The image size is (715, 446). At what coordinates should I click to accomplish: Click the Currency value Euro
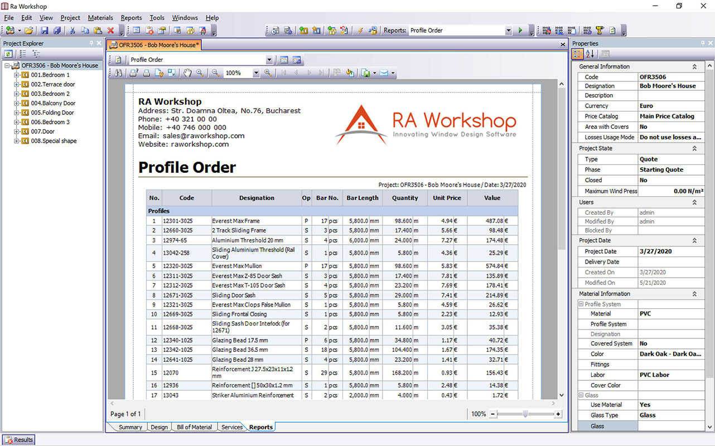click(x=671, y=106)
